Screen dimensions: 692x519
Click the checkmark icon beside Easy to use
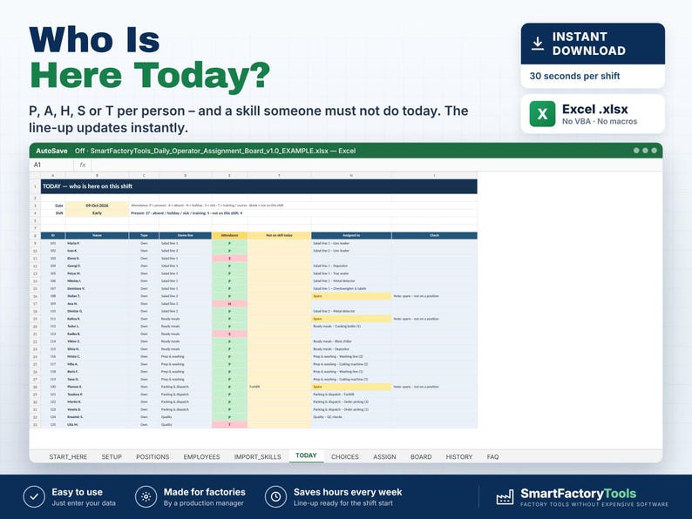(34, 497)
